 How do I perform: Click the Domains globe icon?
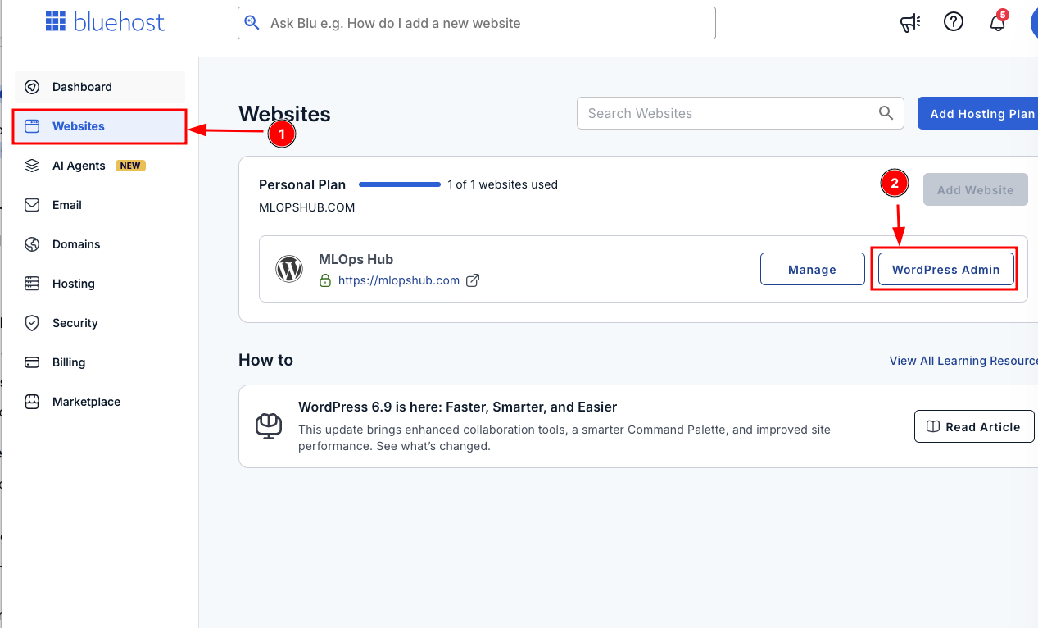32,244
